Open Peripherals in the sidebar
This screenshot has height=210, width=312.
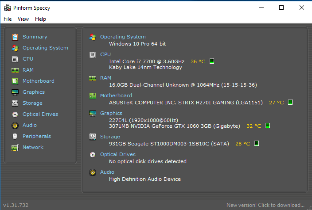pyautogui.click(x=37, y=136)
